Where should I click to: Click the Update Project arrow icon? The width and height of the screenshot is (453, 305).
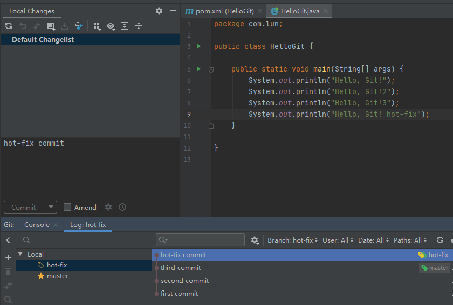[x=79, y=26]
